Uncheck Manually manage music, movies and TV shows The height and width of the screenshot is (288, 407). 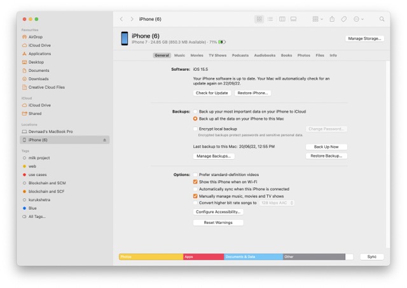pos(195,196)
